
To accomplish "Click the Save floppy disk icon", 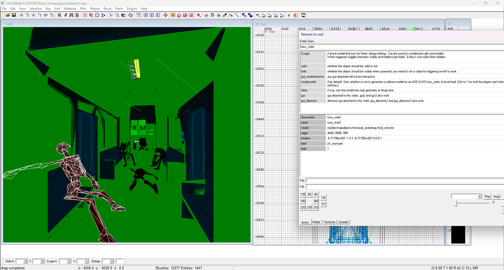I will (14, 15).
